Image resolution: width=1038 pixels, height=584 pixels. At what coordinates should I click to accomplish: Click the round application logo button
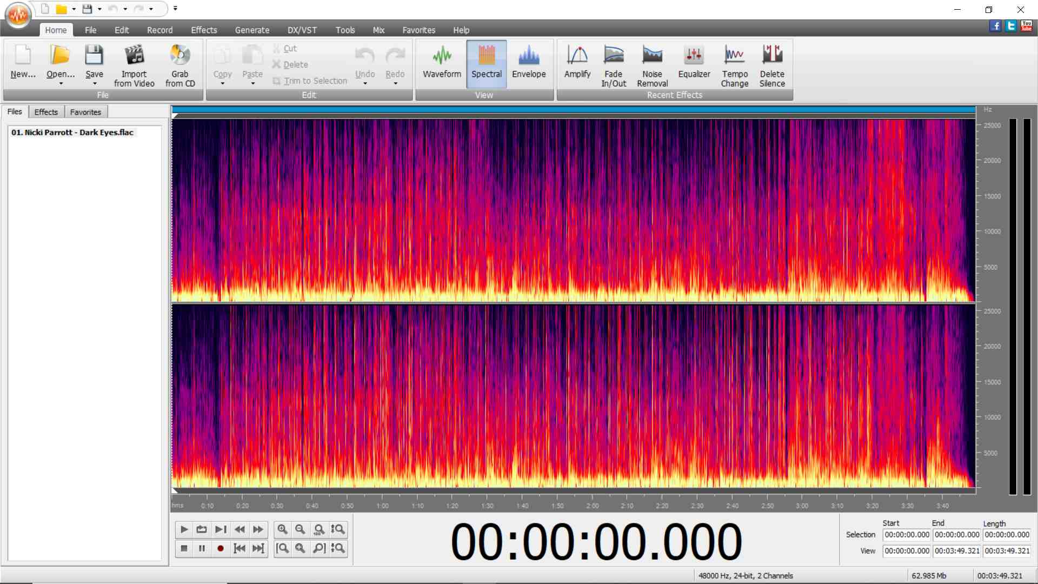18,15
